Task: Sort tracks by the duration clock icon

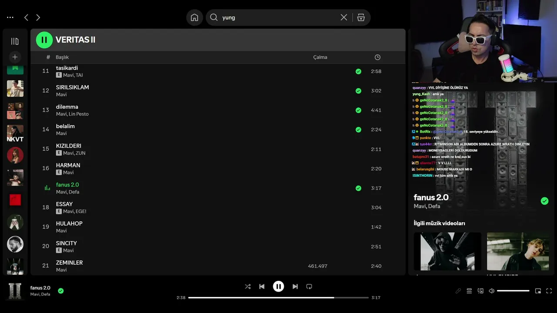Action: 377,57
